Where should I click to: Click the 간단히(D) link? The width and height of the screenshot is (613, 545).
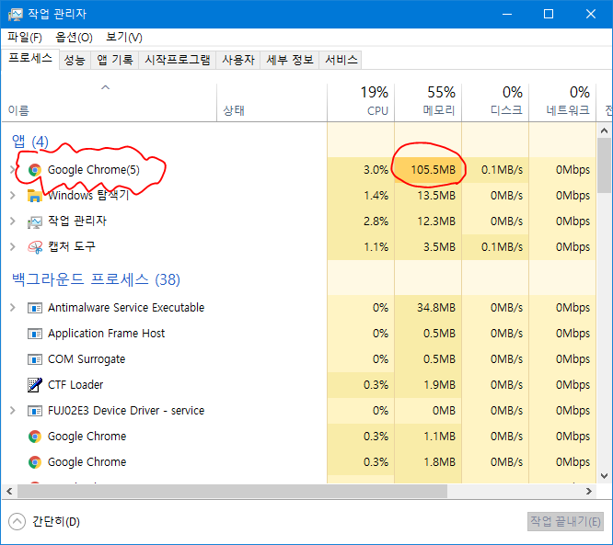click(56, 522)
